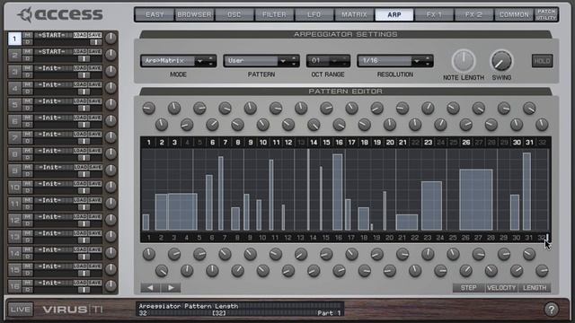The height and width of the screenshot is (323, 575).
Task: Select the VELOCITY edit button
Action: click(x=501, y=288)
